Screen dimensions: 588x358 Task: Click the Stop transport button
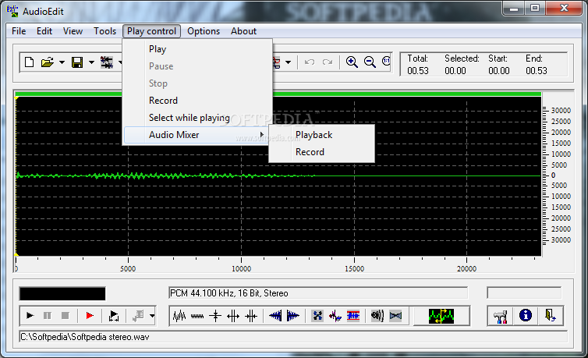click(65, 316)
